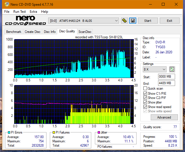Click Jitter maximum 11.1 %
This screenshot has height=152, width=185.
(x=129, y=141)
